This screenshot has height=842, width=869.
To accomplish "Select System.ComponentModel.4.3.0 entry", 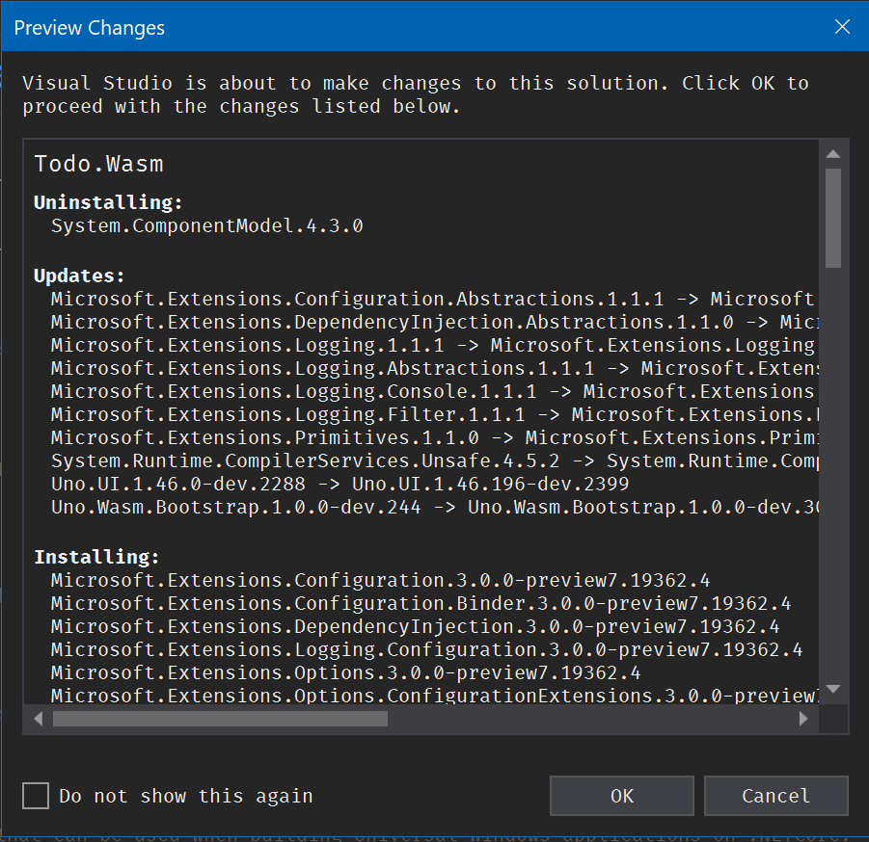I will [207, 225].
